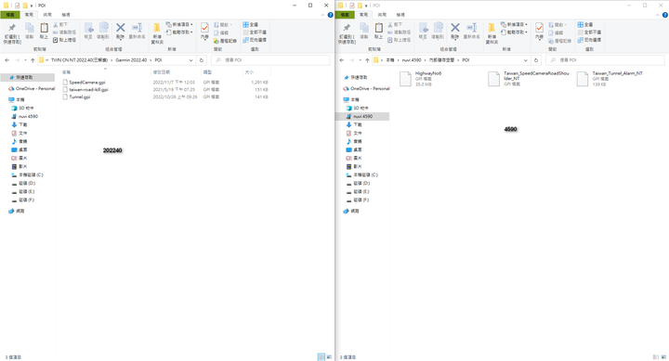The image size is (669, 361).
Task: Click refresh button beside right window address bar
Action: pyautogui.click(x=536, y=60)
